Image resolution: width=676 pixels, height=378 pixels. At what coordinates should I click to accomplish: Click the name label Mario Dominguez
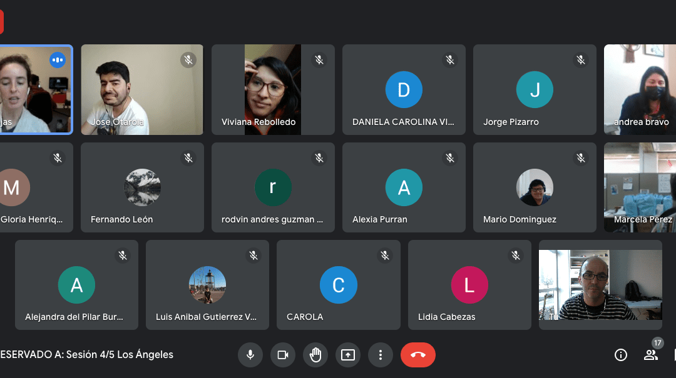coord(520,219)
